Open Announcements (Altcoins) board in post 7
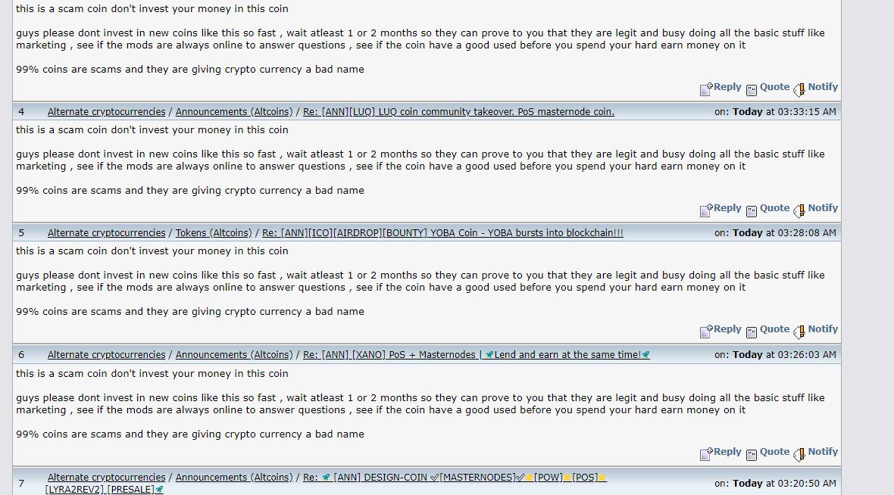The height and width of the screenshot is (495, 894). pos(234,478)
